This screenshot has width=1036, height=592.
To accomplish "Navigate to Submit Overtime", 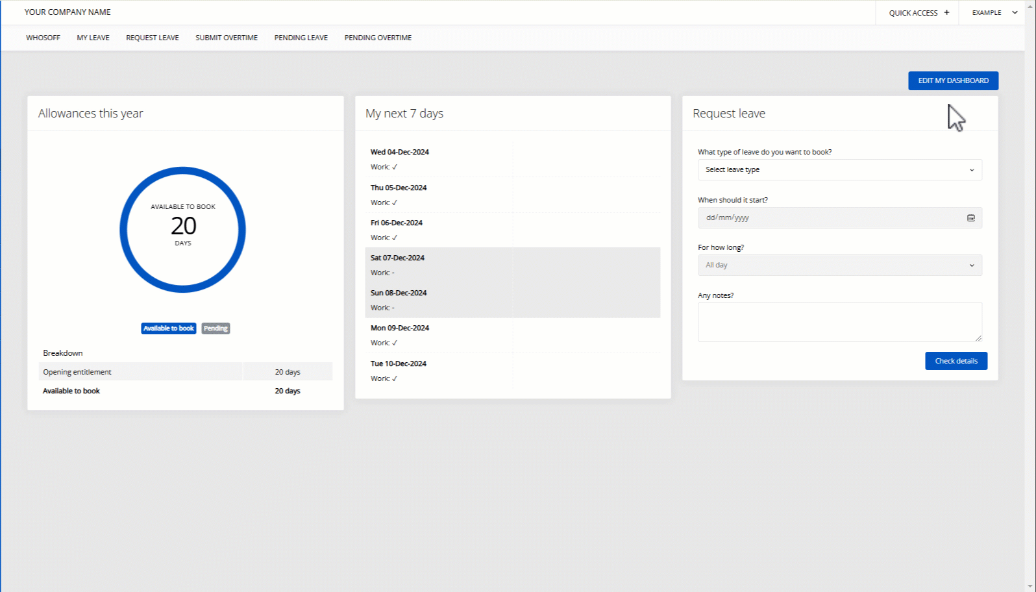I will point(227,38).
